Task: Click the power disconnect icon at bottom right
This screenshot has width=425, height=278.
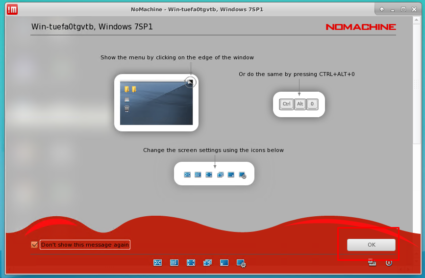Action: click(x=389, y=263)
